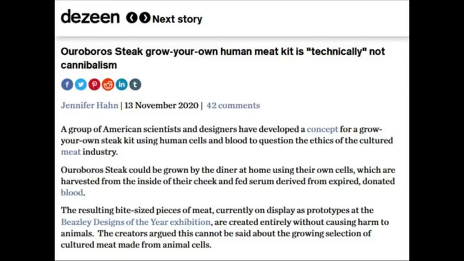Visit the Beazley Designs of the Year exhibition link
Screen dimensions: 464x261
[134, 222]
